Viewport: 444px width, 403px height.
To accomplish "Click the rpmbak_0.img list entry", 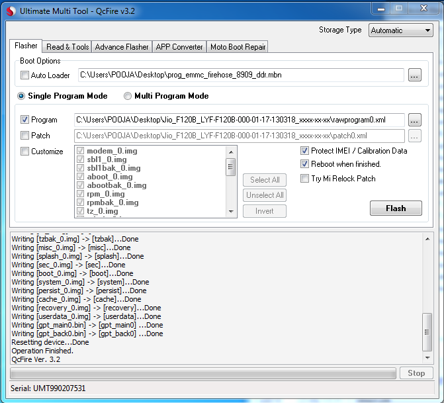I will coord(112,202).
